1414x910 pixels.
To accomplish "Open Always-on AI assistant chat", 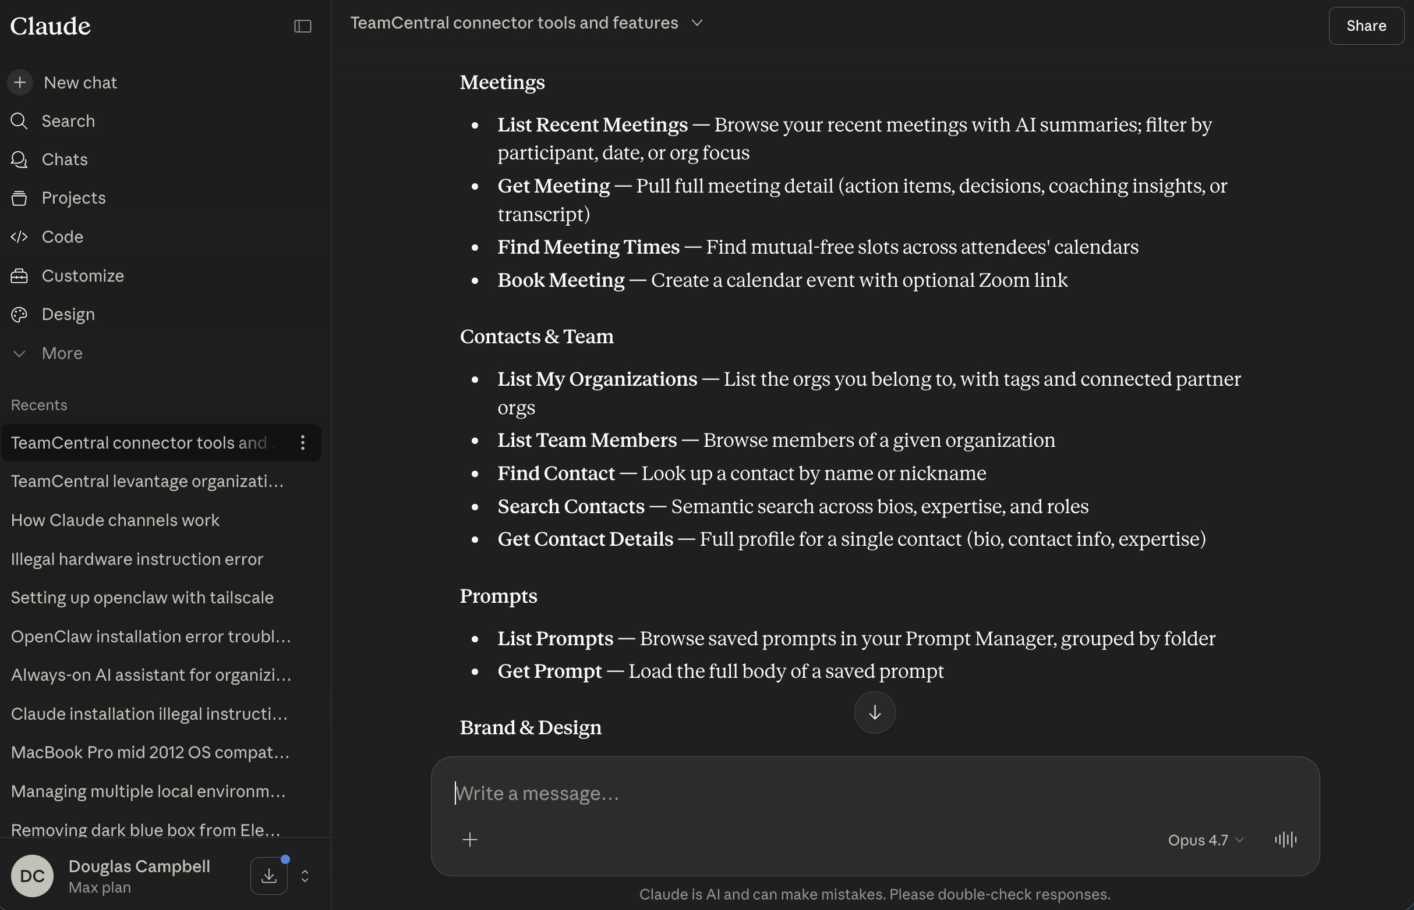I will 161,675.
